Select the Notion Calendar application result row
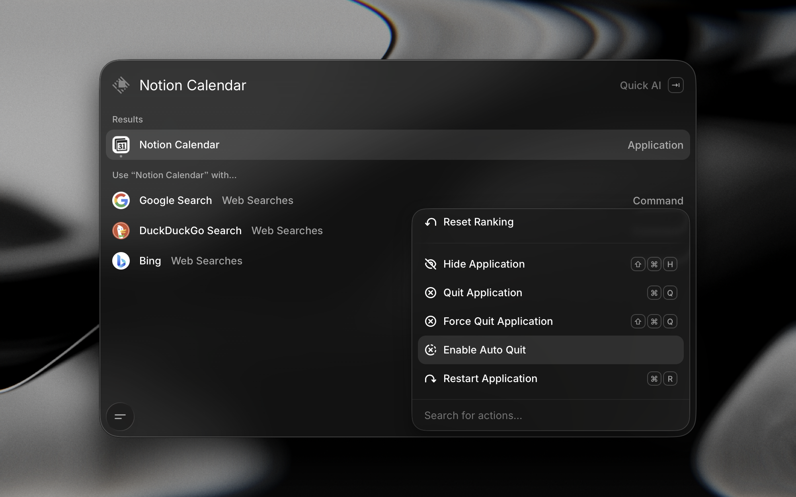This screenshot has width=796, height=497. coord(398,145)
